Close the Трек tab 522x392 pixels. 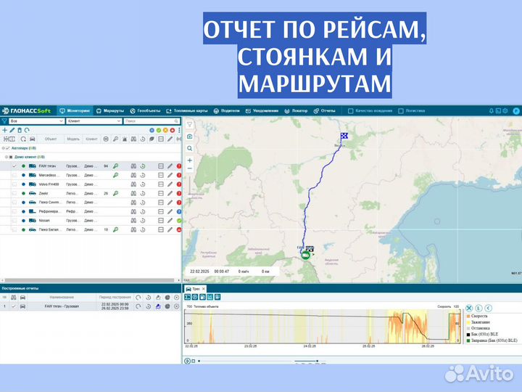tap(204, 289)
